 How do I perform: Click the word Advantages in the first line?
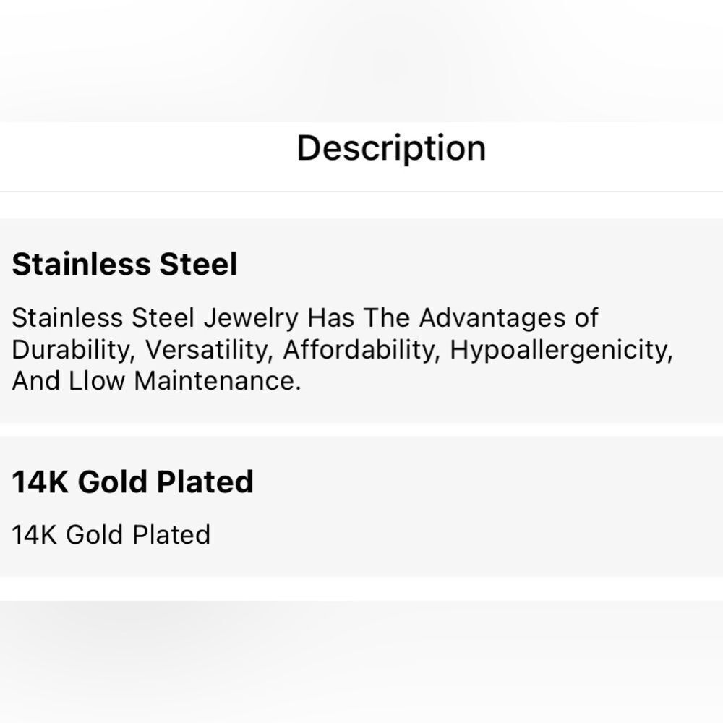coord(492,318)
